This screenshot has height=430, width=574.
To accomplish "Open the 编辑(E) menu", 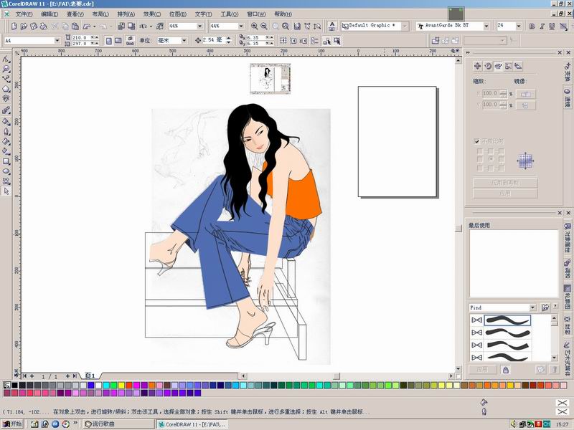I will [50, 14].
